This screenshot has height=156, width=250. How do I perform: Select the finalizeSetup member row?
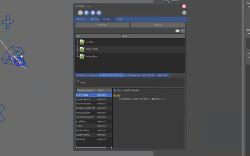[94, 130]
